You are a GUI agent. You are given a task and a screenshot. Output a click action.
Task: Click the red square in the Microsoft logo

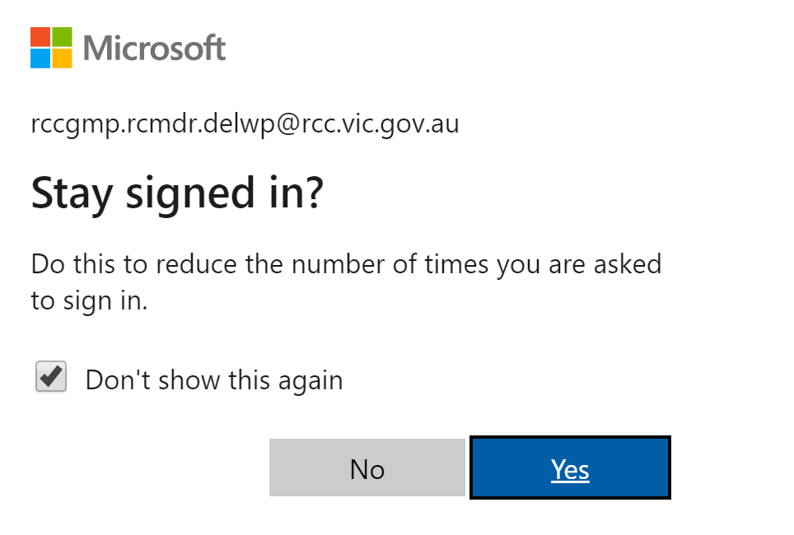coord(40,37)
